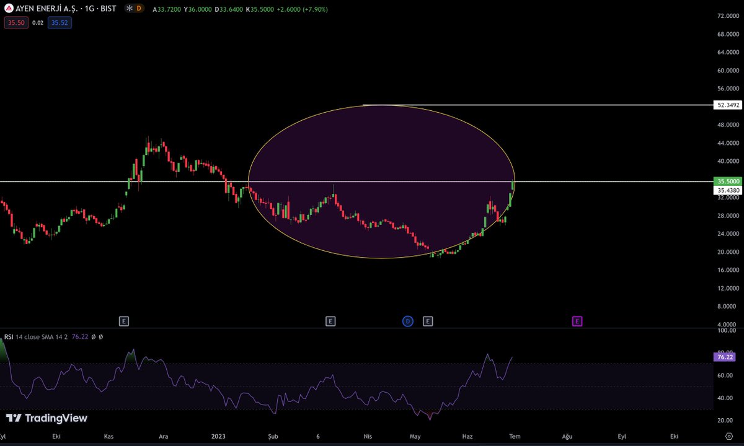Image resolution: width=744 pixels, height=446 pixels.
Task: Click the 2023 time axis label
Action: [x=218, y=436]
